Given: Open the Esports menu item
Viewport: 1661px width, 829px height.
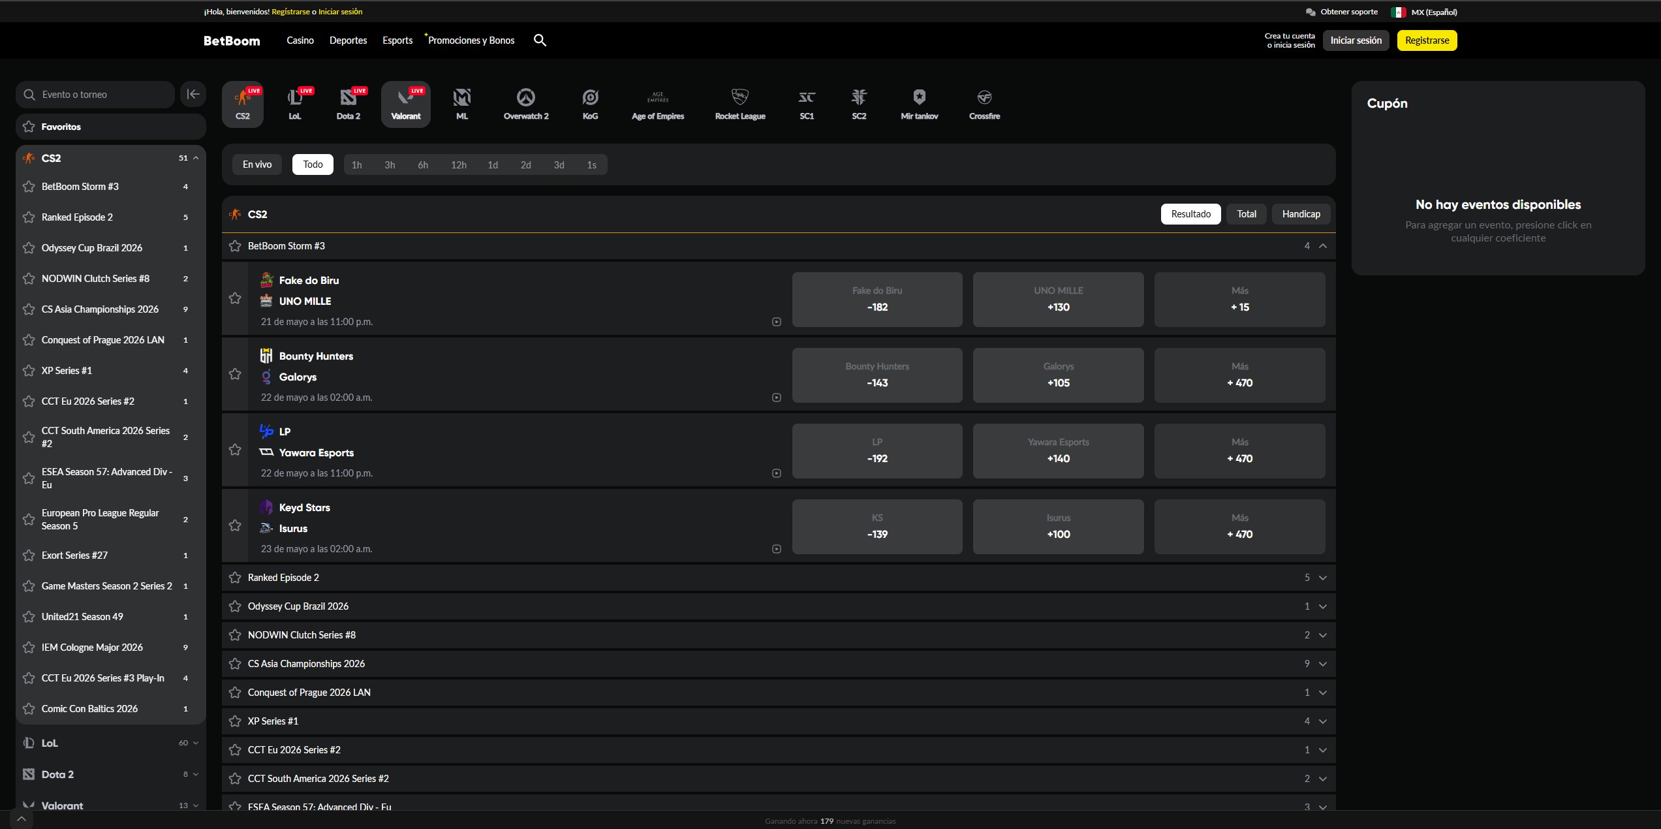Looking at the screenshot, I should click(397, 40).
